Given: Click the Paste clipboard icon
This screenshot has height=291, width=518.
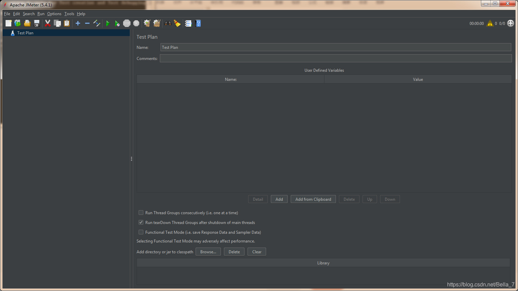Looking at the screenshot, I should (67, 23).
